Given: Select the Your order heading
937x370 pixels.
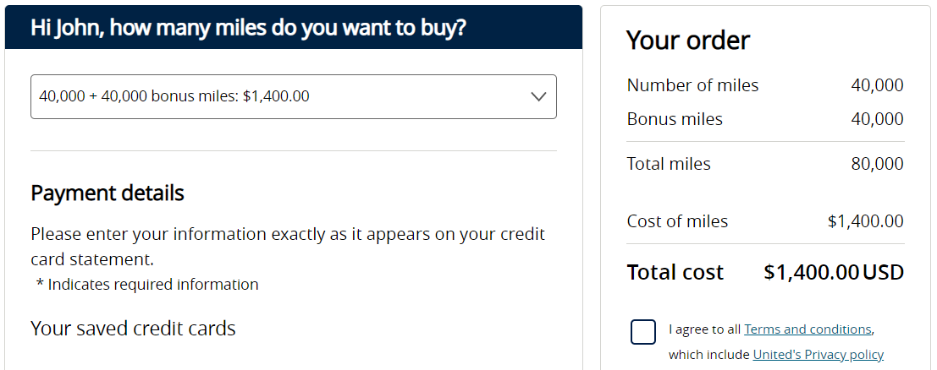Looking at the screenshot, I should [688, 41].
